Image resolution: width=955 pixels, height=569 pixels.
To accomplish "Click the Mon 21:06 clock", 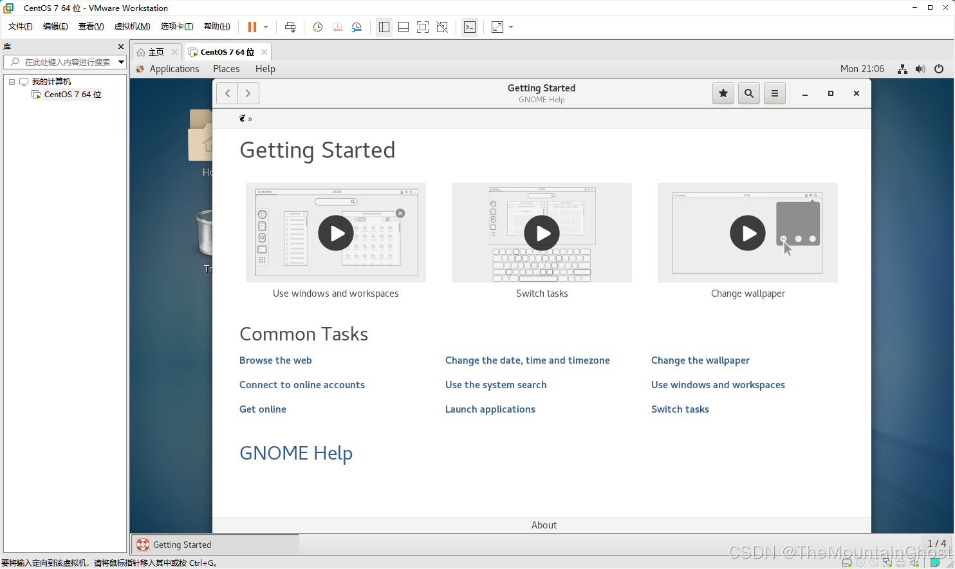I will [x=862, y=69].
